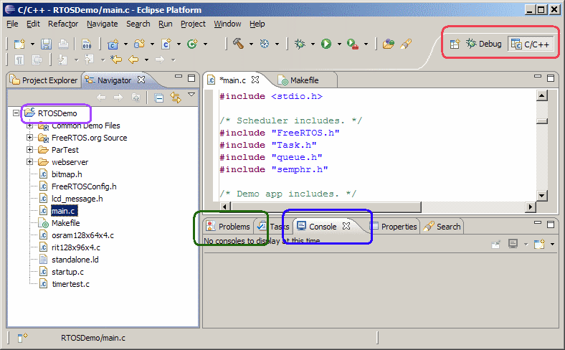The width and height of the screenshot is (565, 350).
Task: Toggle Show Whitespace Characters pilcrow icon
Action: (19, 60)
